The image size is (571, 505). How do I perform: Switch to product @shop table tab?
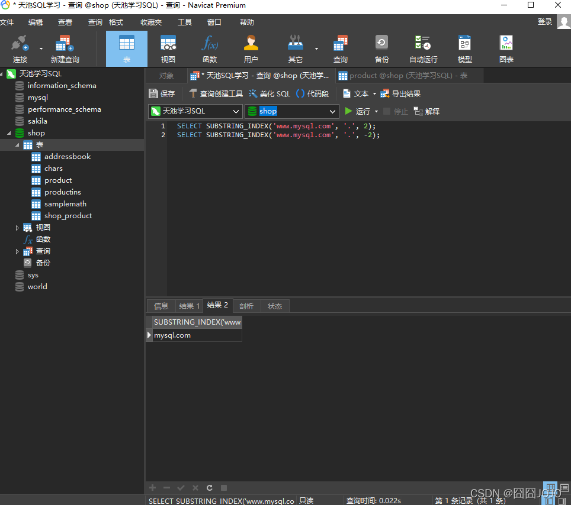[410, 76]
